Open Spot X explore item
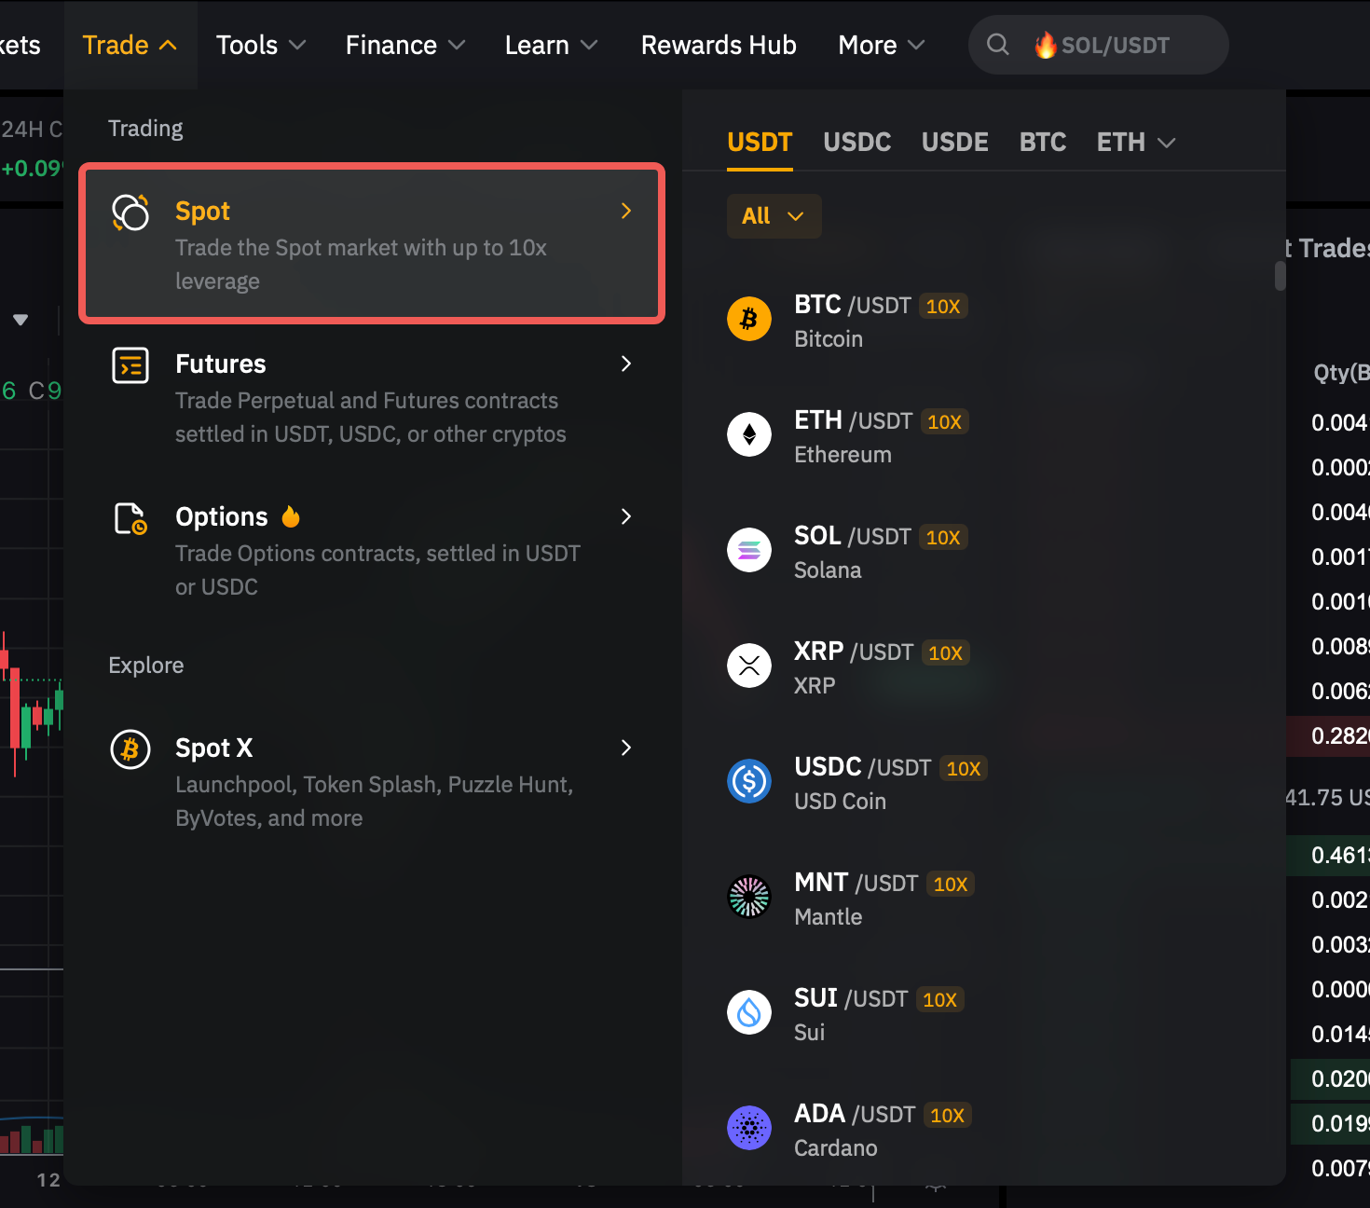The image size is (1370, 1208). coord(371,782)
